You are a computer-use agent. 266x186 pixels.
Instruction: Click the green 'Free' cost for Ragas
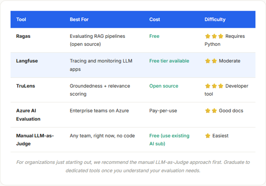154,36
